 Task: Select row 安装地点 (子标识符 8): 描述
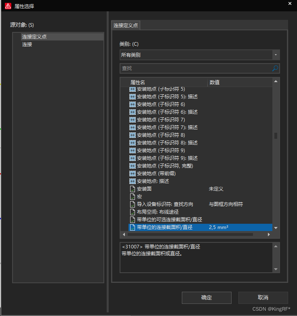coord(200,143)
